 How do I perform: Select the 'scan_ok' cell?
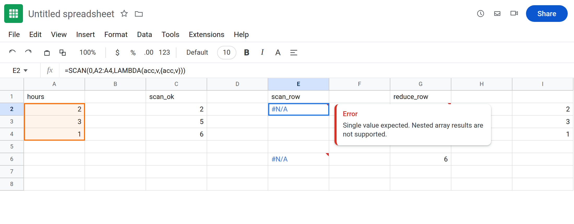176,97
